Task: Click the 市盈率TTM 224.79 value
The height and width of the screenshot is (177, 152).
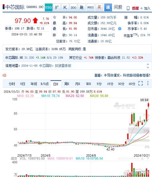Action: point(145,35)
